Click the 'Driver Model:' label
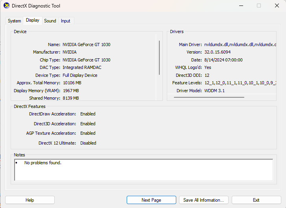This screenshot has height=208, width=286. click(189, 91)
